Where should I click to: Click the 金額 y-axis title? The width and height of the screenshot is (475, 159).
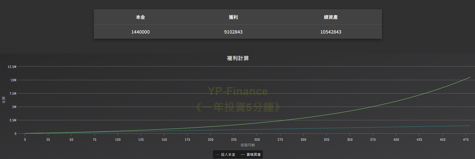point(4,100)
